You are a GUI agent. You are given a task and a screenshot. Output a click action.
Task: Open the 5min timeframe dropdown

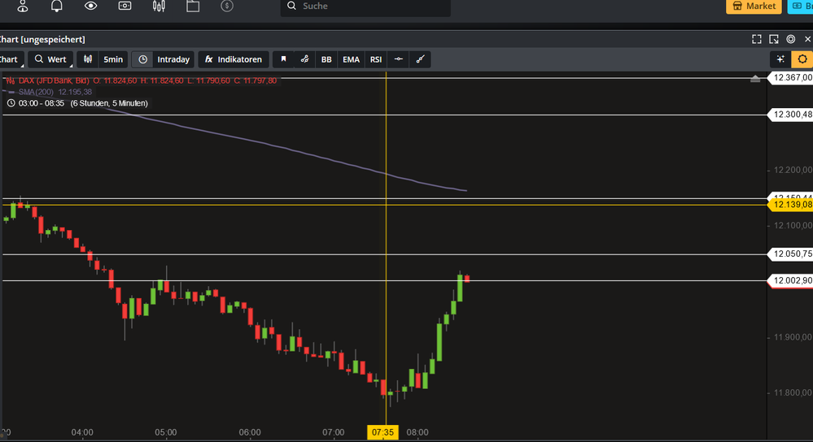coord(102,59)
